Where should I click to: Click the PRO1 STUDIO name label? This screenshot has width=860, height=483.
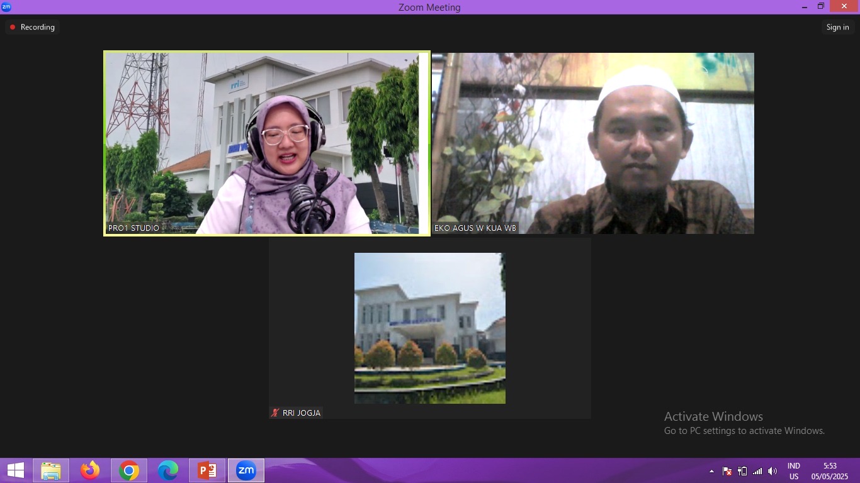pos(134,228)
